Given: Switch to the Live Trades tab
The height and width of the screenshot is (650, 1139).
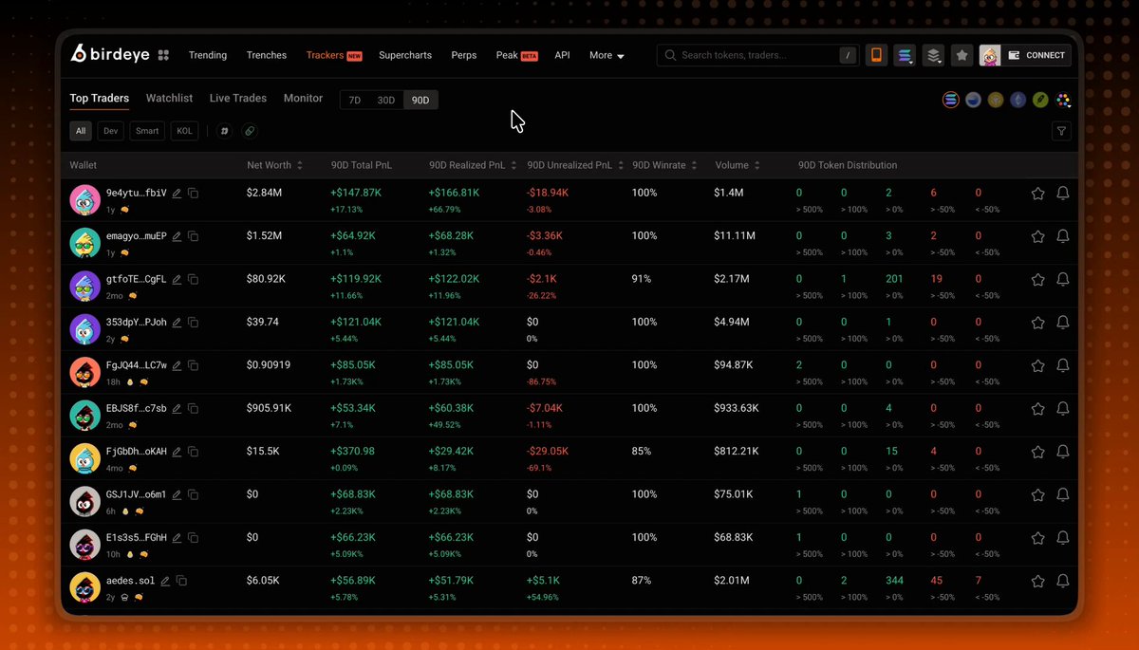Looking at the screenshot, I should click(238, 99).
